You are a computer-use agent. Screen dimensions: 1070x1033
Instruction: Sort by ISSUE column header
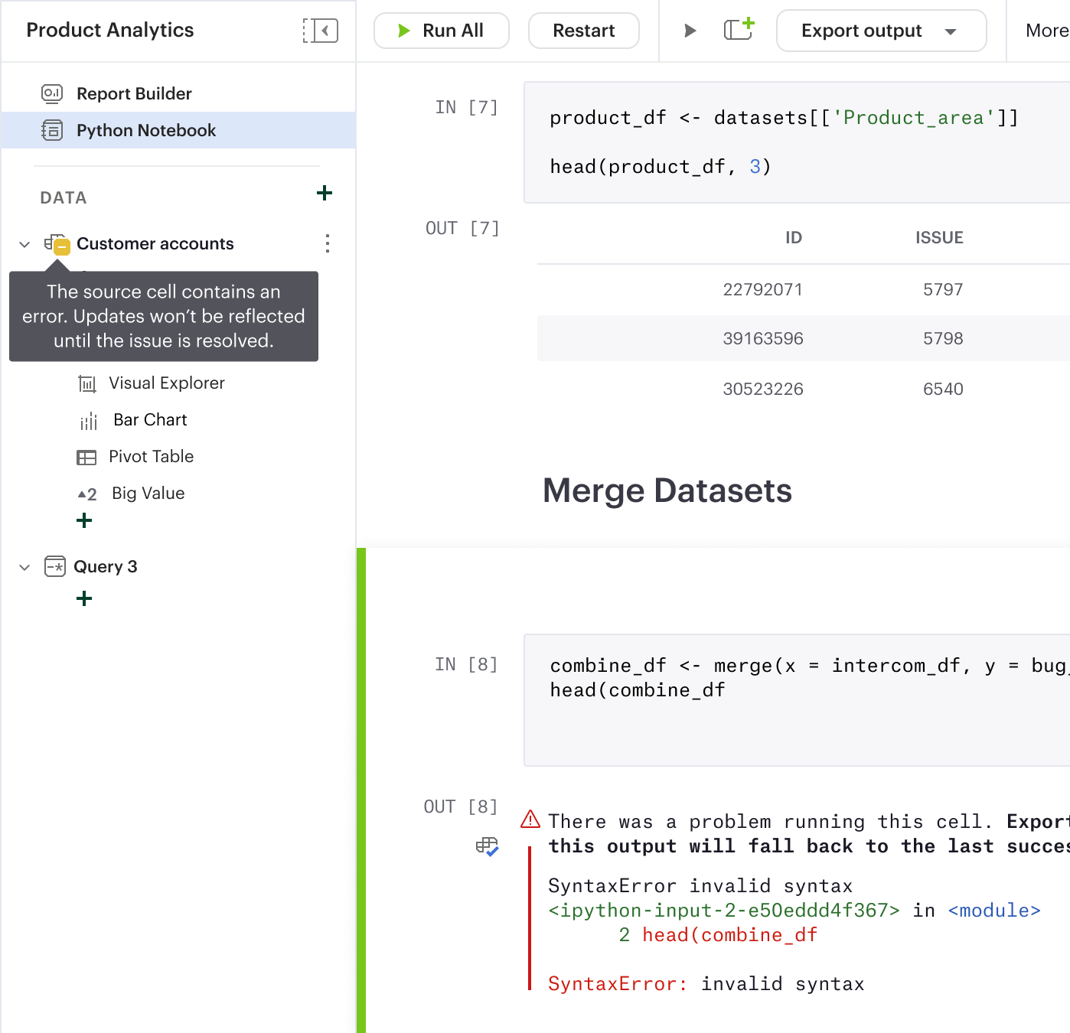pyautogui.click(x=939, y=237)
